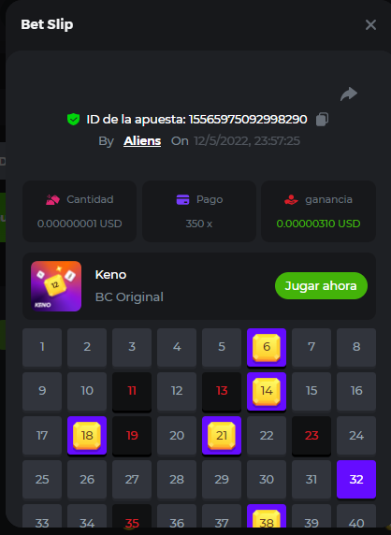This screenshot has height=535, width=391.
Task: Select gold gem tile 18
Action: (x=87, y=435)
